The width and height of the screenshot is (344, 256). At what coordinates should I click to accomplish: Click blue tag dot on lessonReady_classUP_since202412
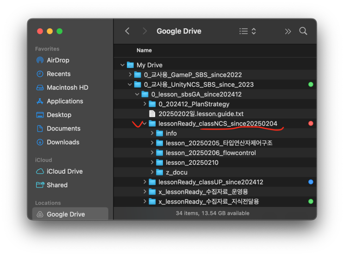[x=311, y=182]
